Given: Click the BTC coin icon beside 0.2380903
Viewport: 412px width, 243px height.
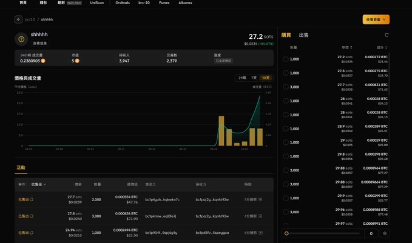Looking at the screenshot, I should point(43,61).
